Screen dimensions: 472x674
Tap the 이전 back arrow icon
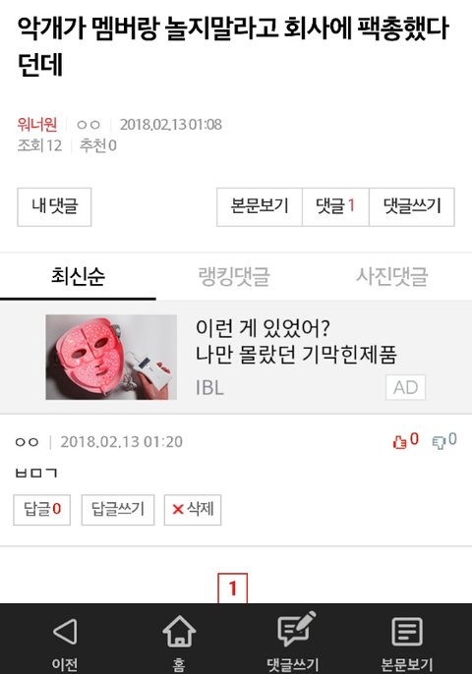click(65, 631)
